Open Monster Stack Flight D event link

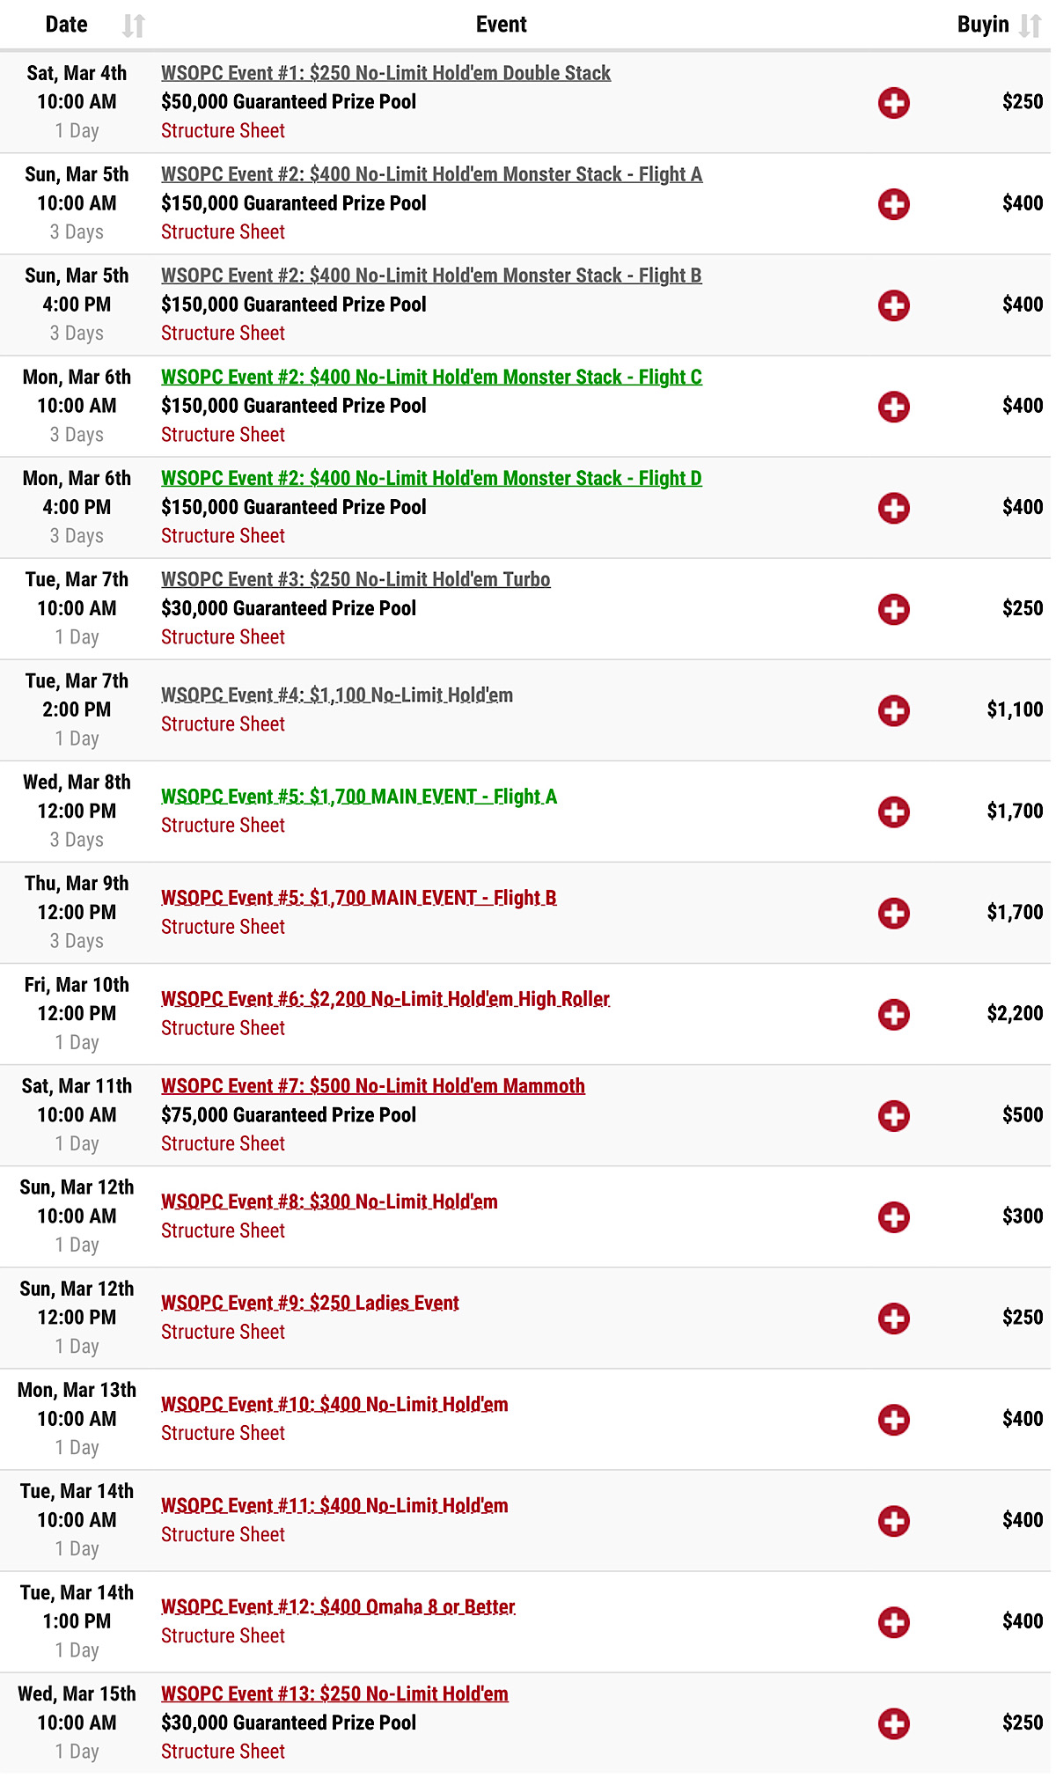[x=431, y=478]
